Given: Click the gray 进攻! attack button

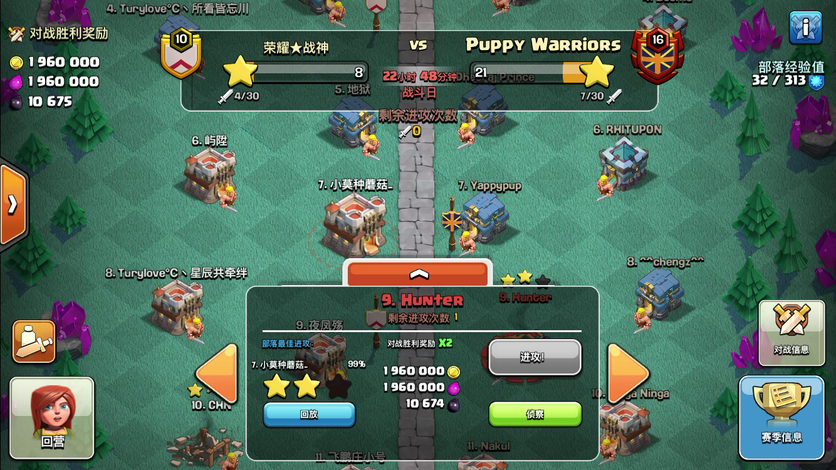Looking at the screenshot, I should pos(535,357).
